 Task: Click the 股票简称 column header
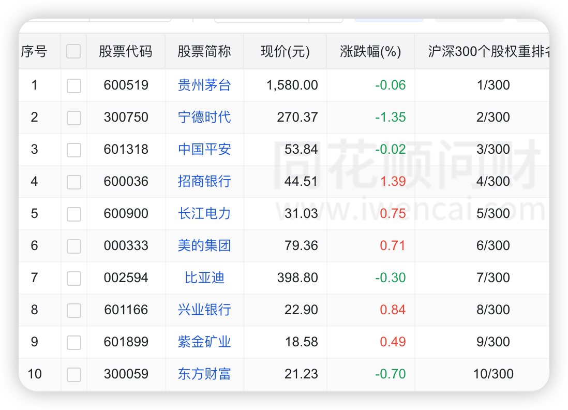click(x=204, y=51)
